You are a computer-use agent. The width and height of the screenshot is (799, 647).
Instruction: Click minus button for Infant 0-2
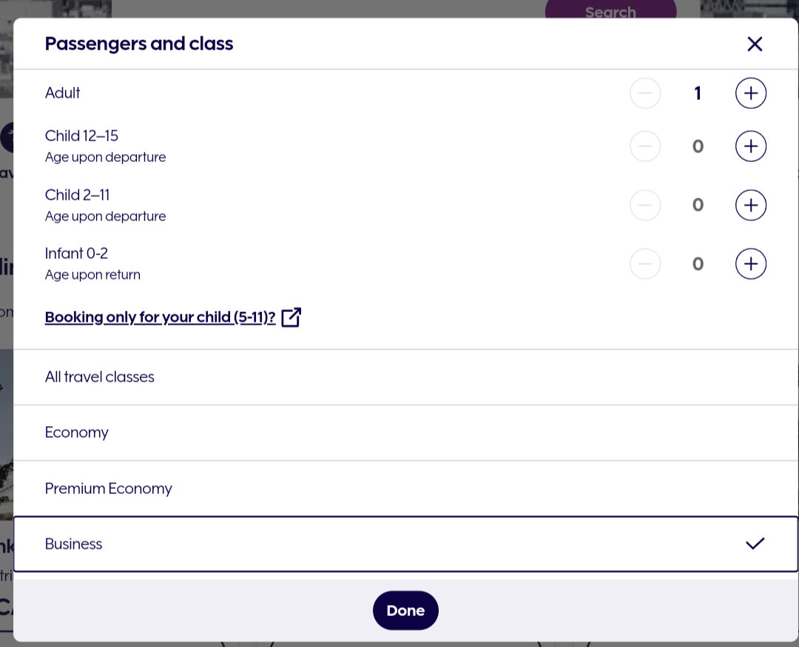click(645, 264)
